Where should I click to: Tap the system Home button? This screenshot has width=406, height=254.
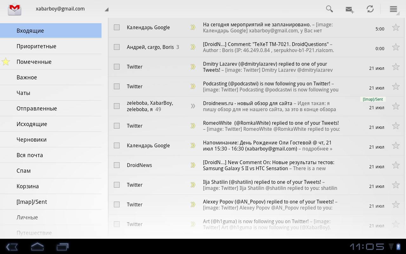(37, 246)
